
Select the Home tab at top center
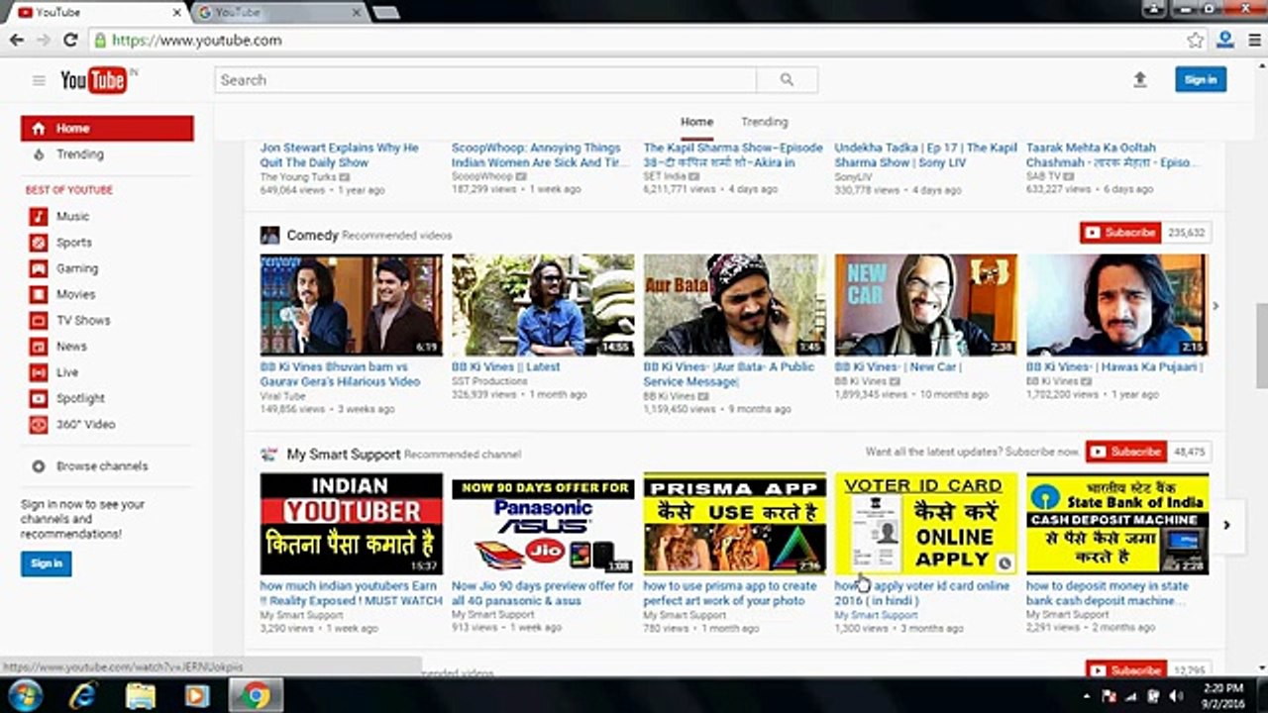[696, 122]
